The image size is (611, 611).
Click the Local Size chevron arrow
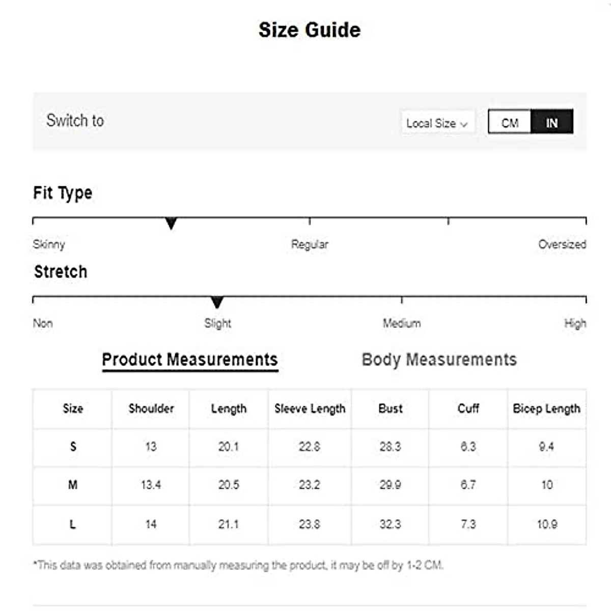coord(464,124)
